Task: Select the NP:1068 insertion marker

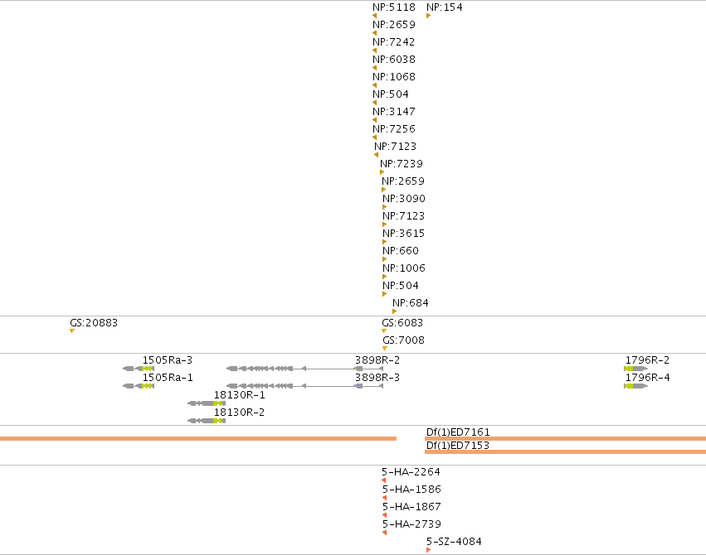Action: (375, 85)
